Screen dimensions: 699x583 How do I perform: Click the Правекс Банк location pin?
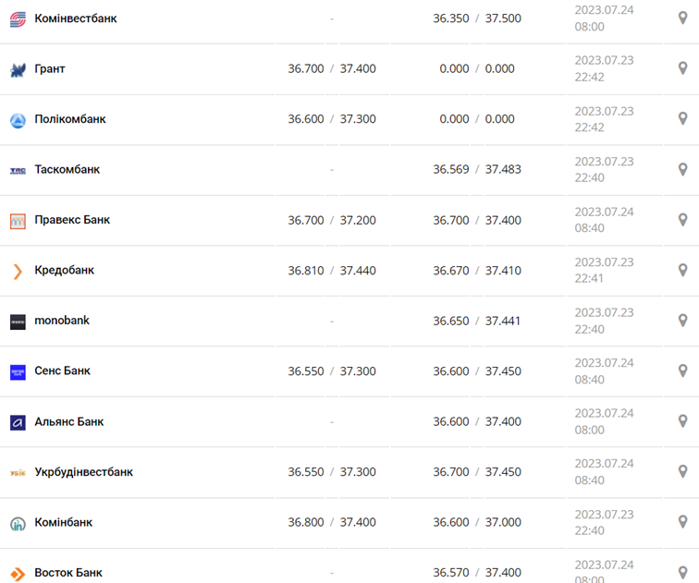[x=683, y=220]
